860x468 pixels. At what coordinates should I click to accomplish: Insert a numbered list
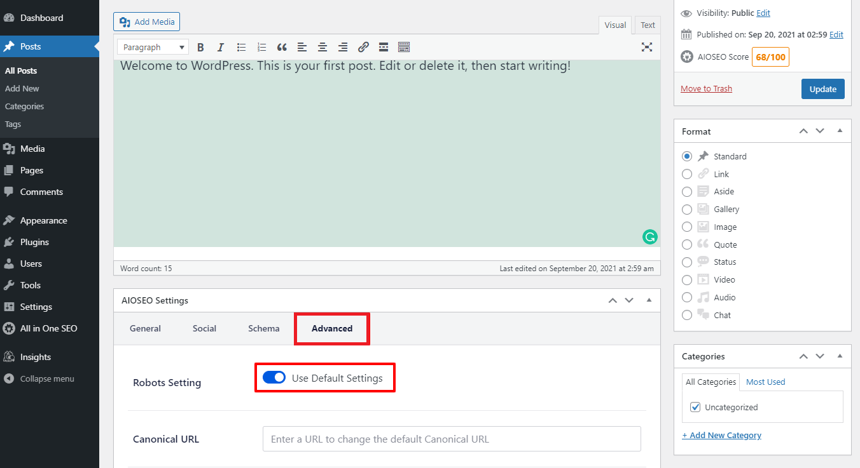[261, 47]
